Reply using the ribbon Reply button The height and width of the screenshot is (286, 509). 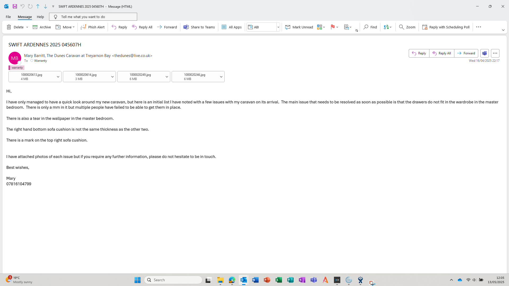click(119, 27)
